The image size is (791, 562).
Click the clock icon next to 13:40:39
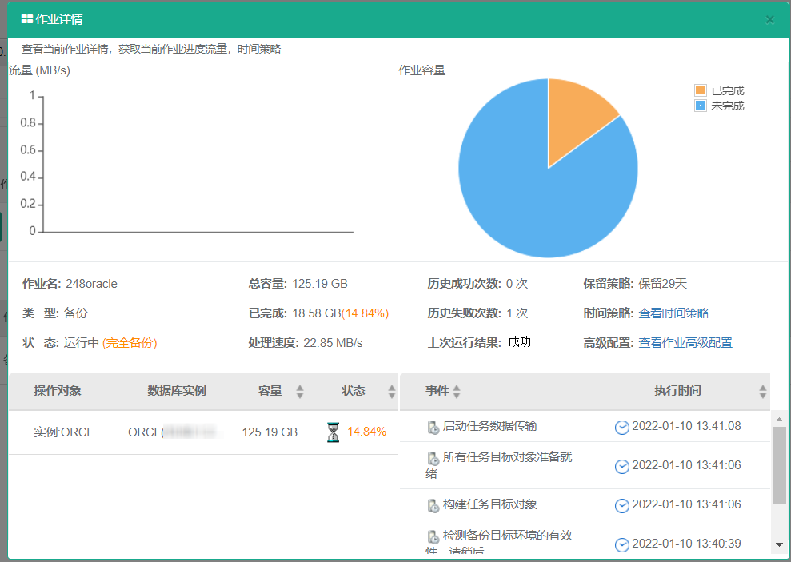point(622,544)
